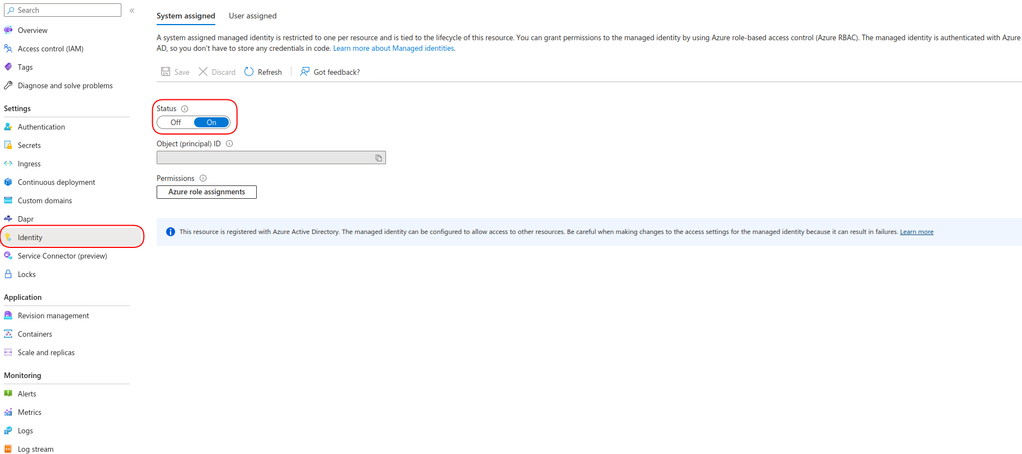Image resolution: width=1022 pixels, height=454 pixels.
Task: Click the Access control (IAM) label
Action: (51, 49)
